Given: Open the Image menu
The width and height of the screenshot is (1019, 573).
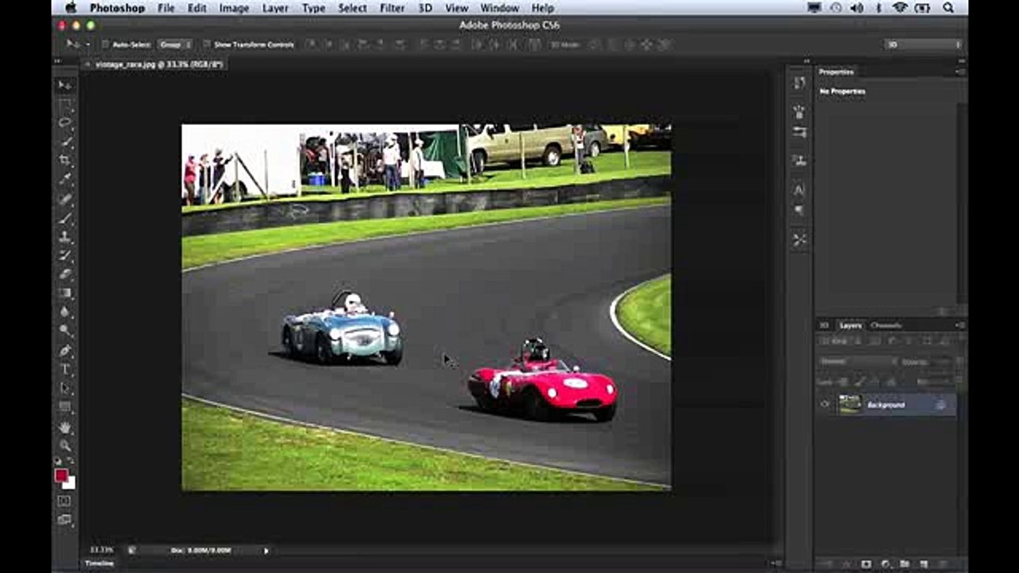Looking at the screenshot, I should point(234,7).
